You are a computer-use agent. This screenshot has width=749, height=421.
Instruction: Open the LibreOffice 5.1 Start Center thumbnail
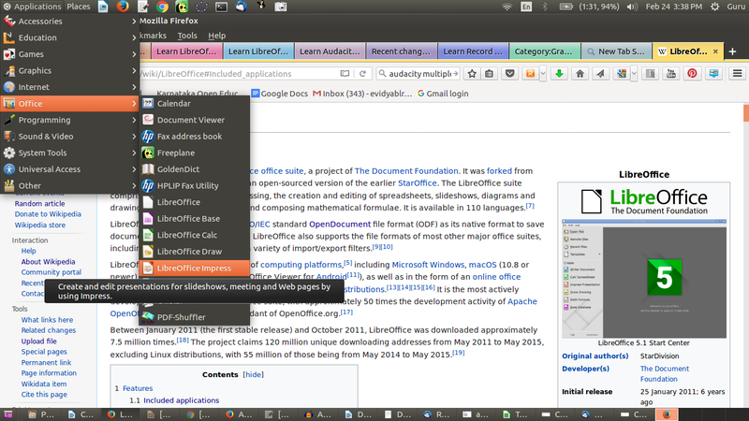[644, 278]
